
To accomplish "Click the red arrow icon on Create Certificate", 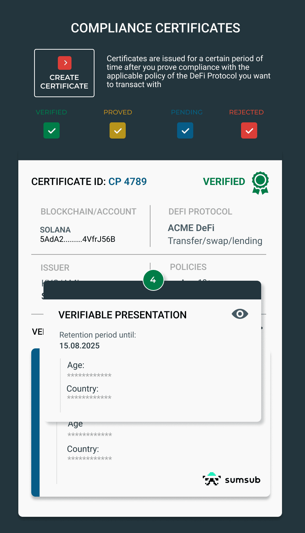I will tap(64, 63).
